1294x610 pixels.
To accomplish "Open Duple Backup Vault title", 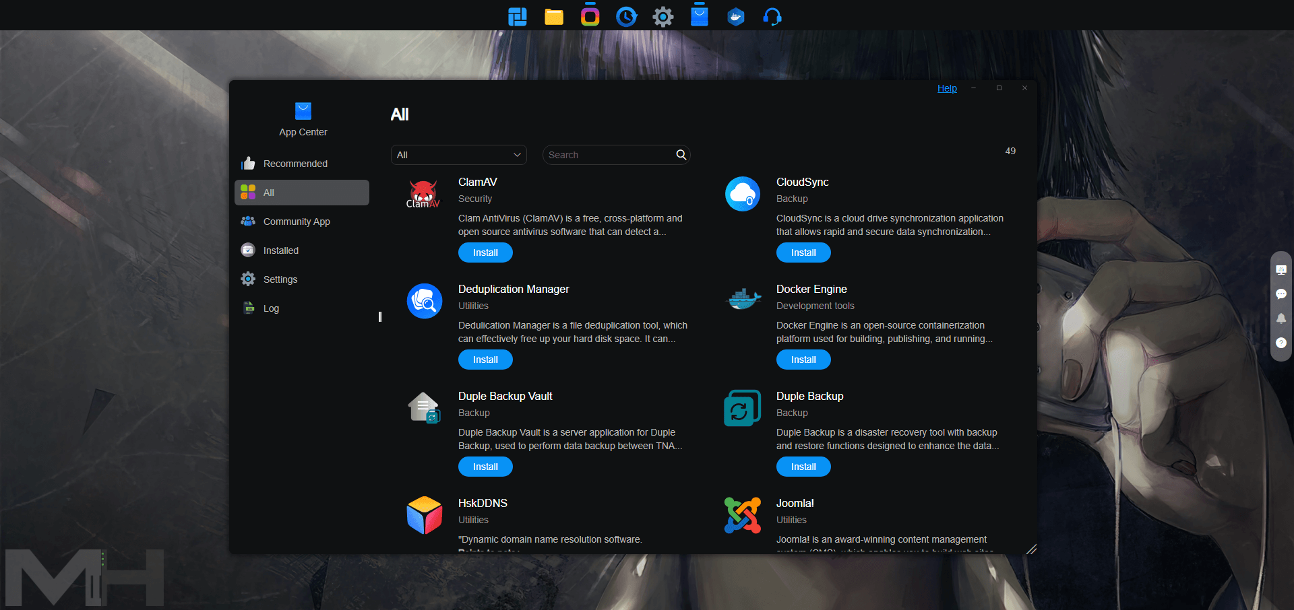I will click(505, 396).
